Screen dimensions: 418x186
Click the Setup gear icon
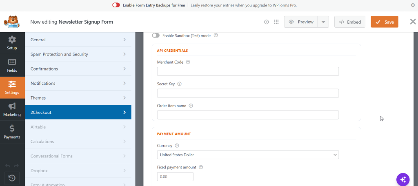pyautogui.click(x=12, y=40)
